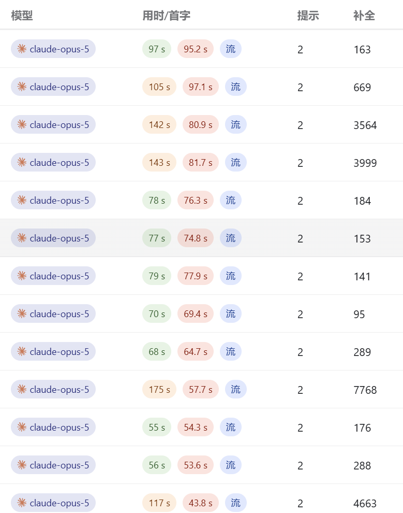Viewport: 403px width, 513px height.
Task: Click the 模型 column header
Action: (22, 16)
